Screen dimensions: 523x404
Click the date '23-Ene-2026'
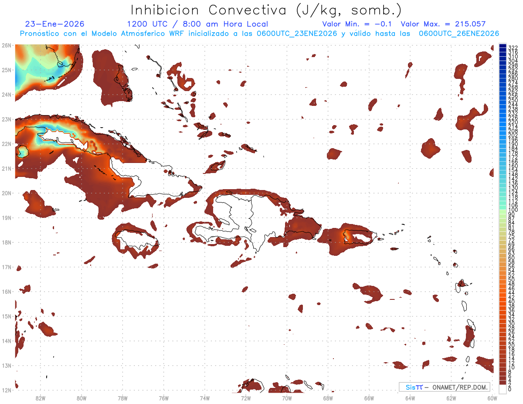coord(55,24)
